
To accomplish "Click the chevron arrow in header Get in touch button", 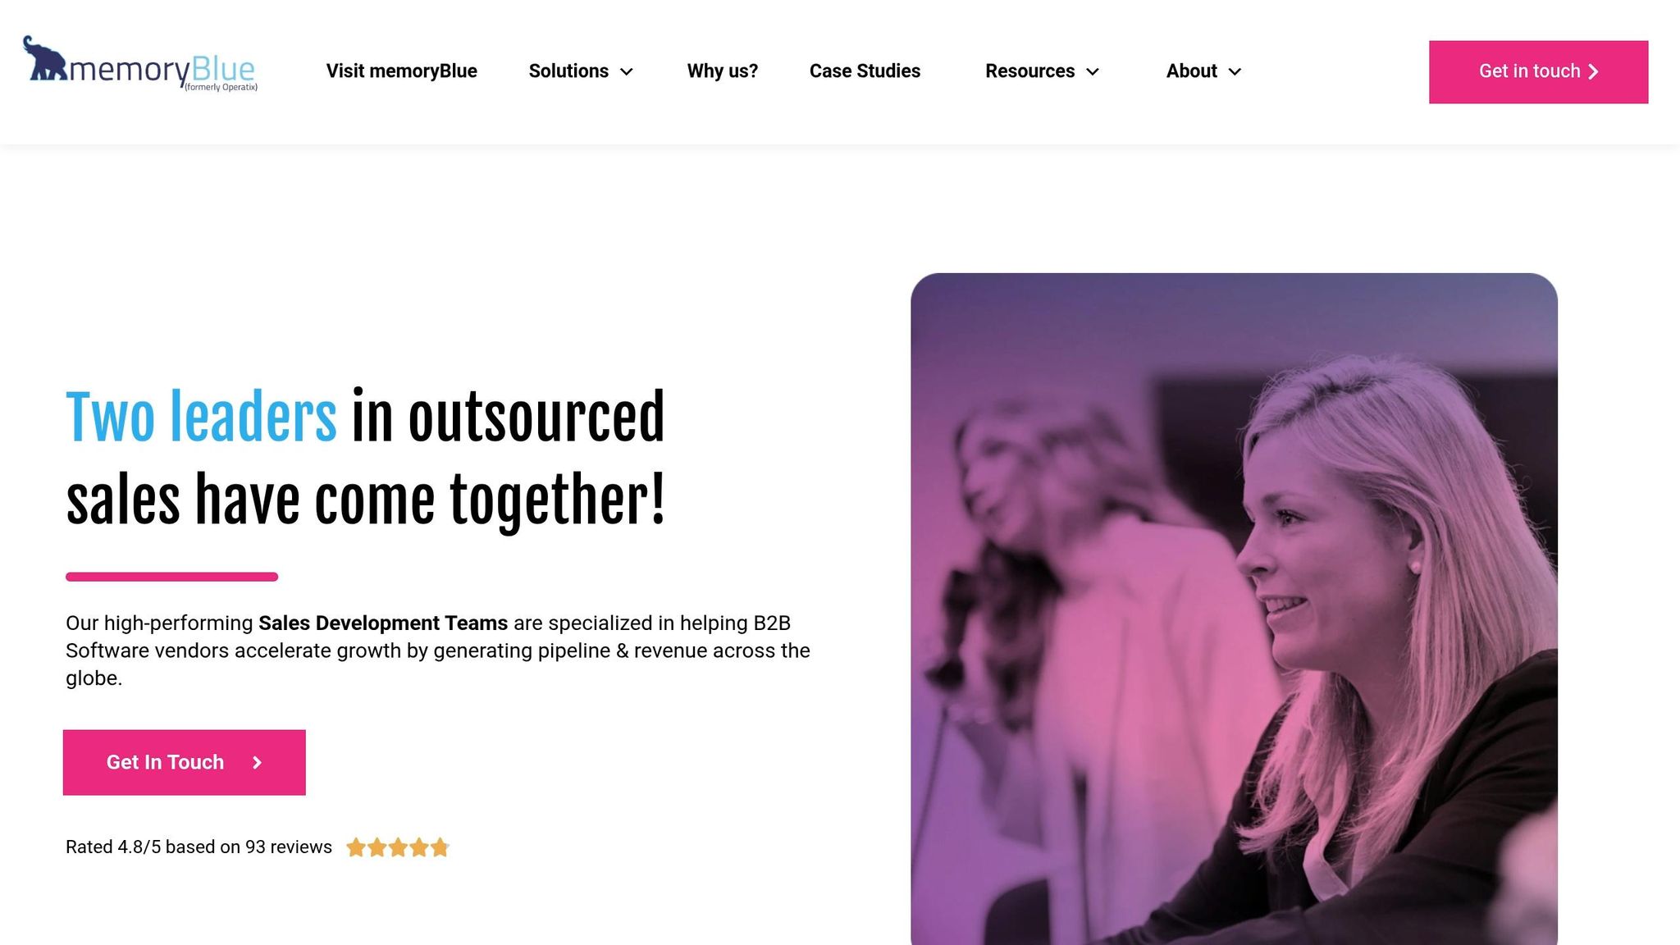I will click(1593, 71).
